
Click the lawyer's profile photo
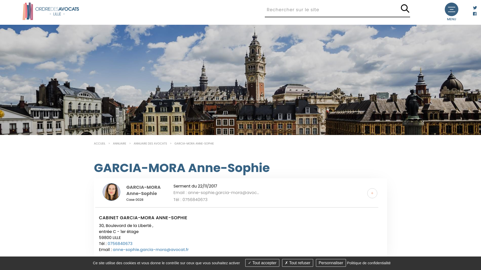111,192
